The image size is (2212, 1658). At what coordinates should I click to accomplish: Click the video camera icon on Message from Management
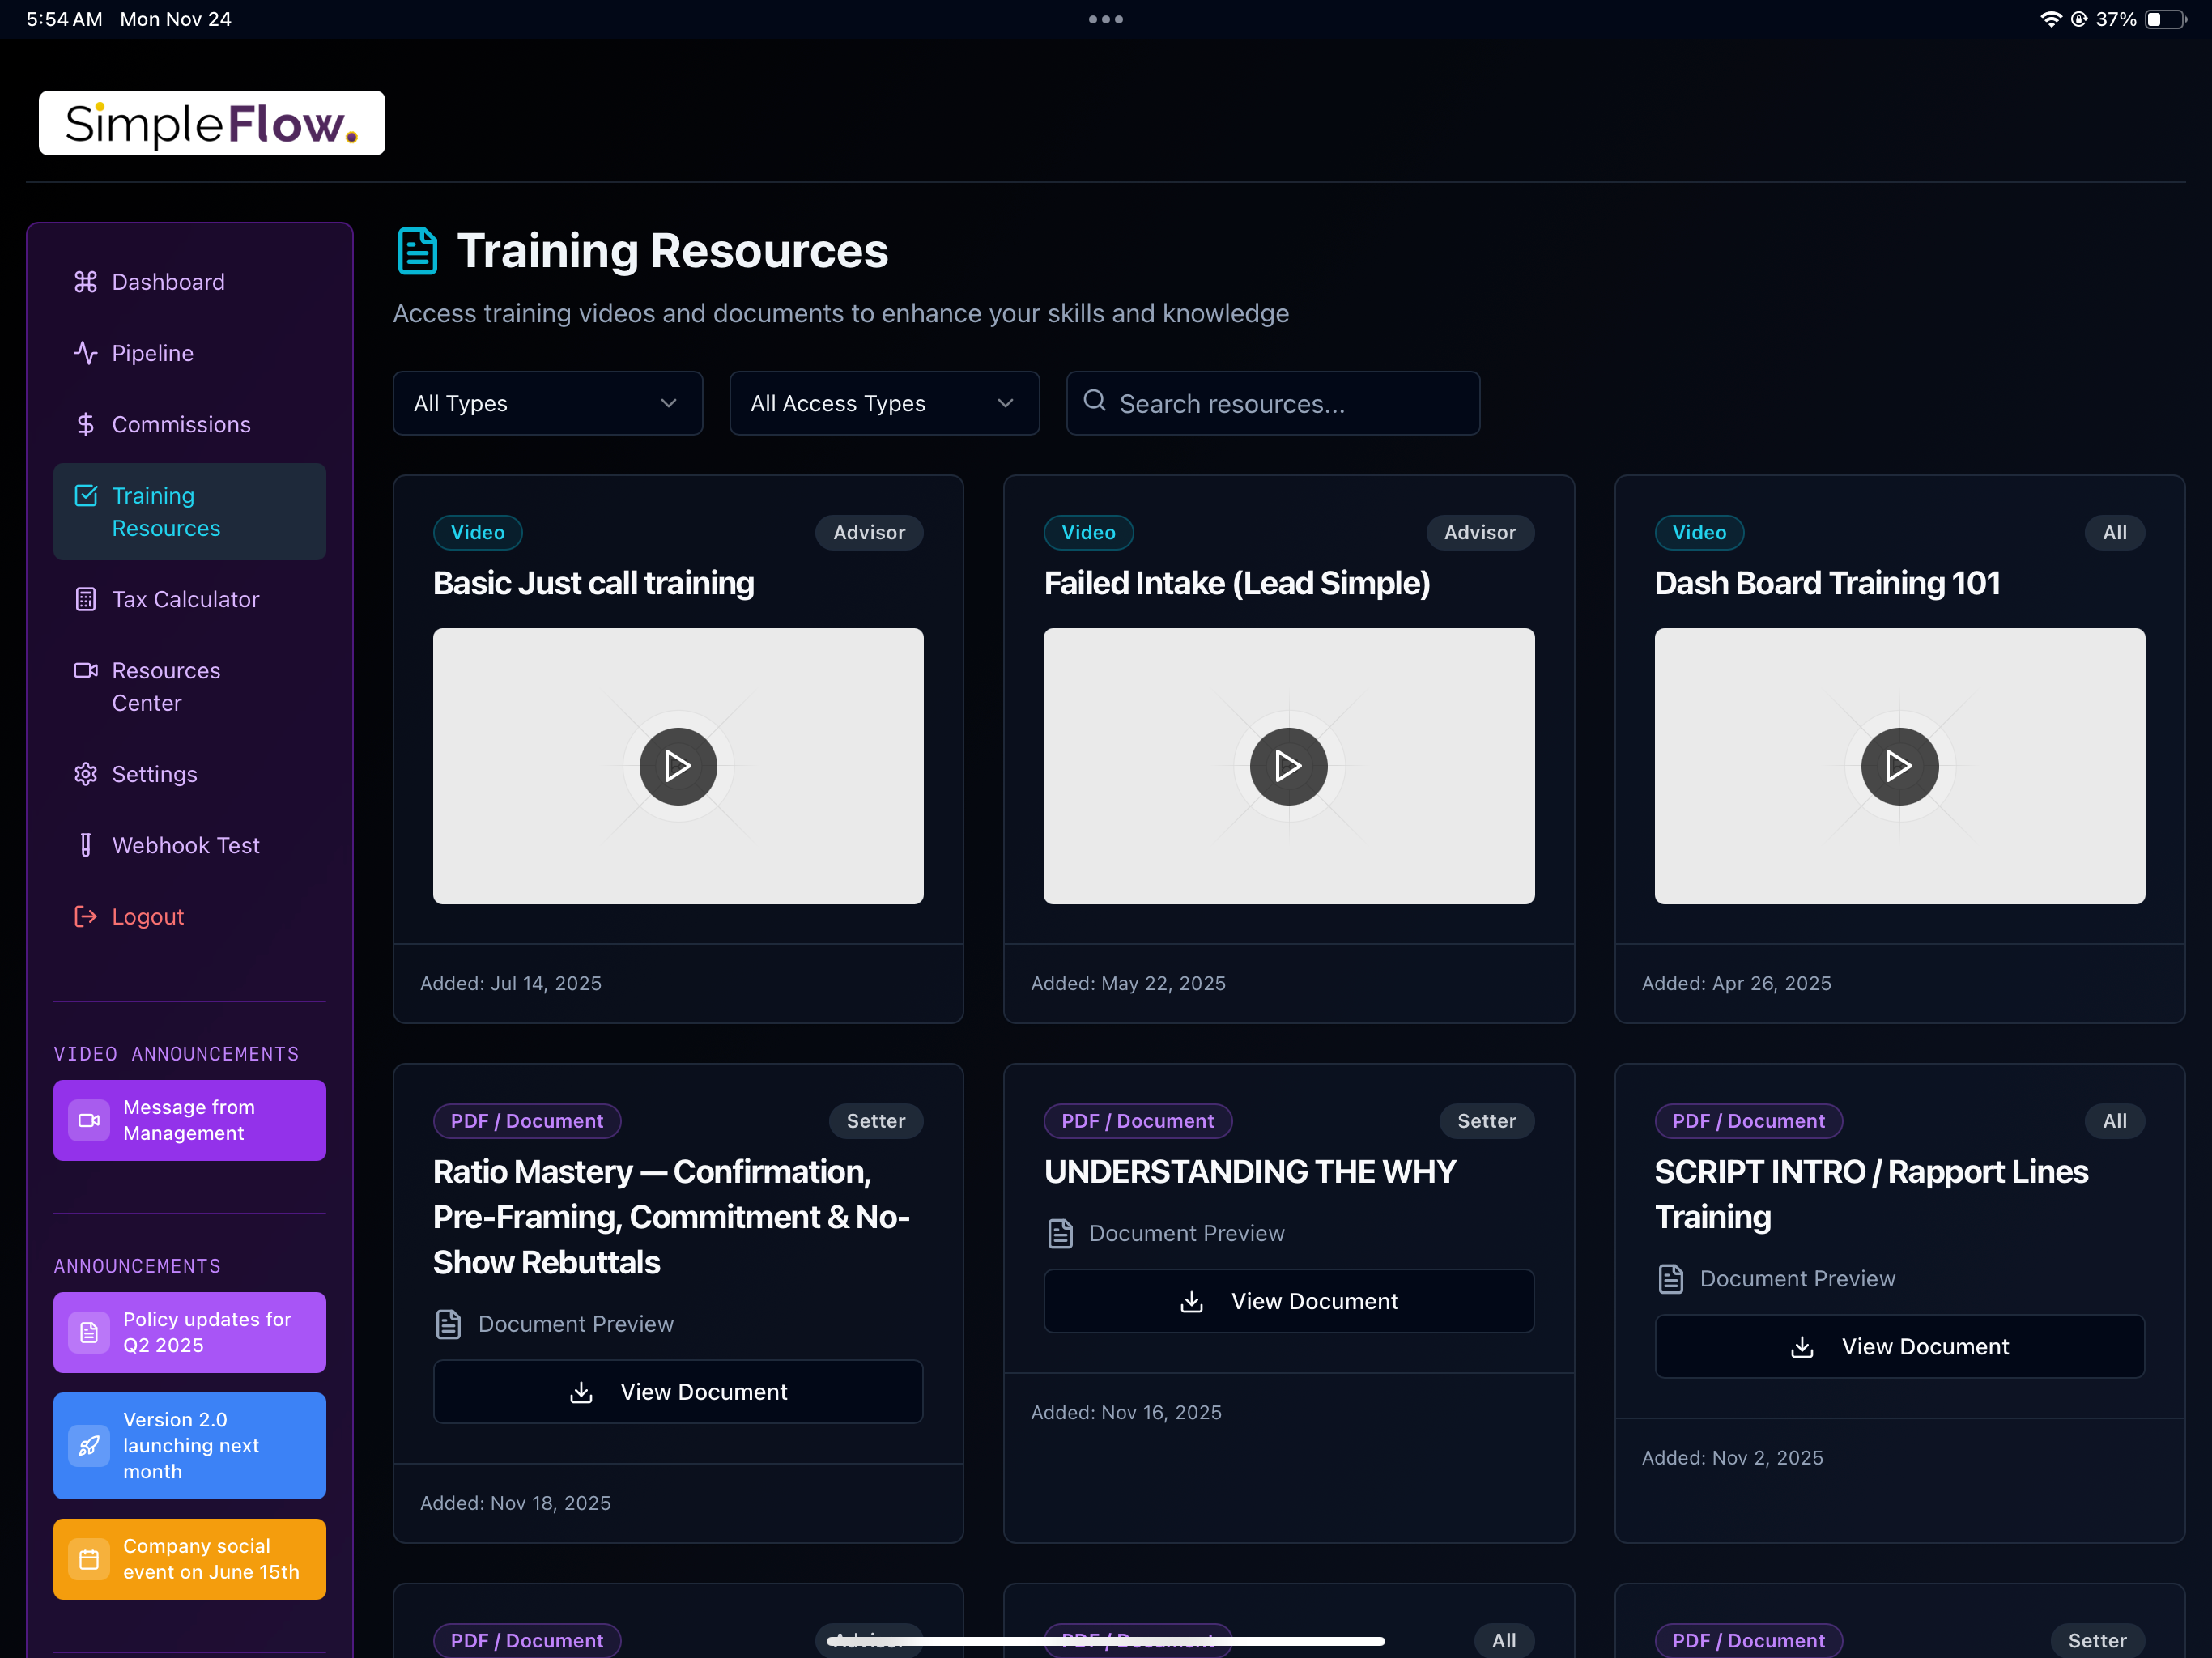click(x=89, y=1120)
